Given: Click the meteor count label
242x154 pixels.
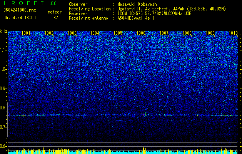Looking at the screenshot, I should (55, 12).
